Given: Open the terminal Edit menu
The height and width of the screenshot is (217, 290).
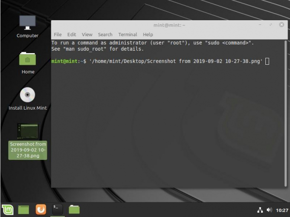Looking at the screenshot, I should (72, 35).
